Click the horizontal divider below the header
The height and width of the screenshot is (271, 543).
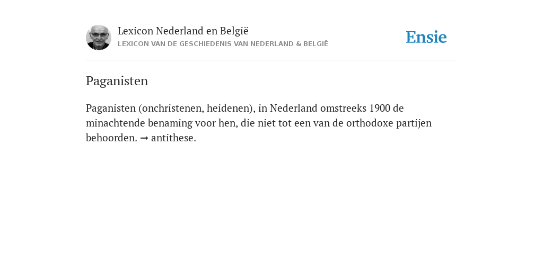click(271, 60)
